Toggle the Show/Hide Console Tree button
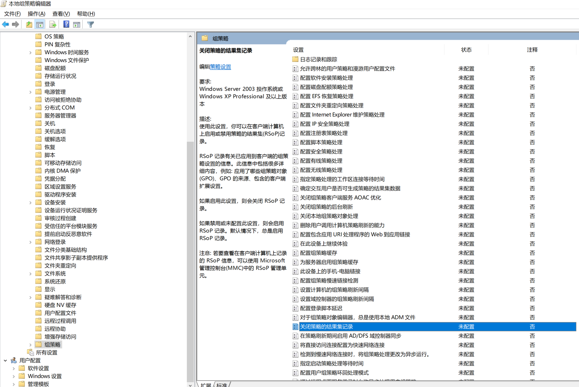 pyautogui.click(x=40, y=25)
